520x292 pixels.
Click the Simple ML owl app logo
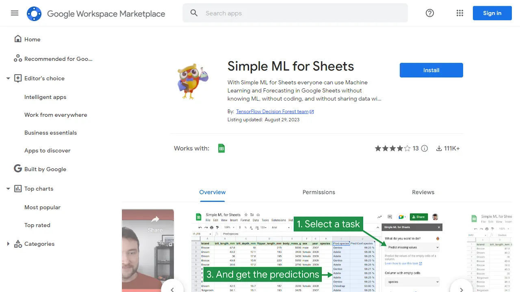coord(193,82)
